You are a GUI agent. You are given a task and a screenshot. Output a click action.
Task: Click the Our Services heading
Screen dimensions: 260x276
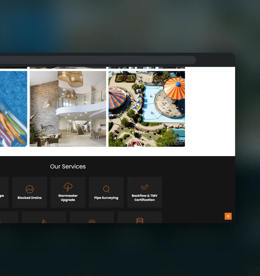[68, 166]
